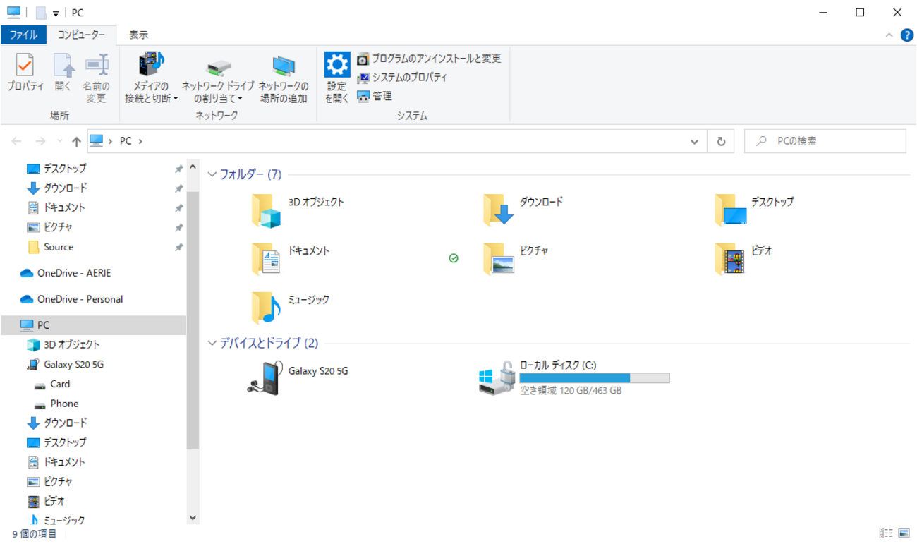Open システムのプロパティ in the ribbon
The image size is (917, 544).
pyautogui.click(x=402, y=77)
